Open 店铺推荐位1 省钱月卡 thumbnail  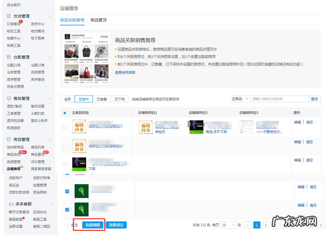146,127
